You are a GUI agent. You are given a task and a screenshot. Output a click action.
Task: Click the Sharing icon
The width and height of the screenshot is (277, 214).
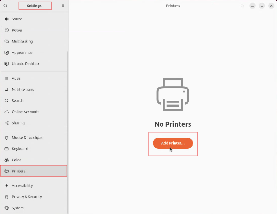6,123
